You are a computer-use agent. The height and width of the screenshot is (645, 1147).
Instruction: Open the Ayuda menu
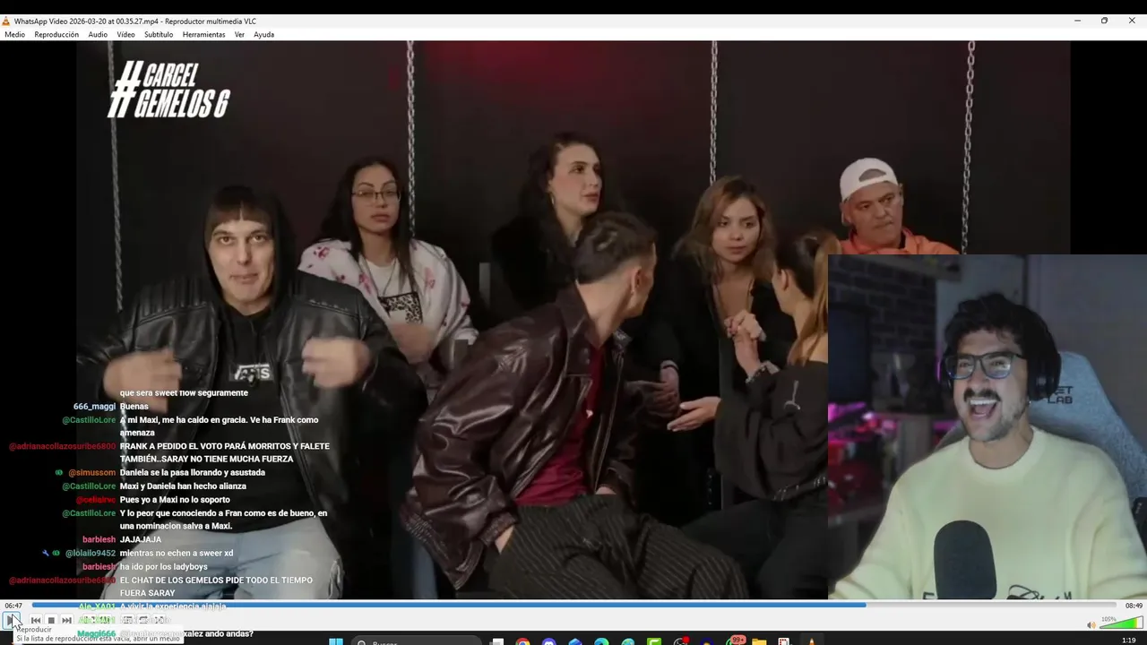(263, 35)
